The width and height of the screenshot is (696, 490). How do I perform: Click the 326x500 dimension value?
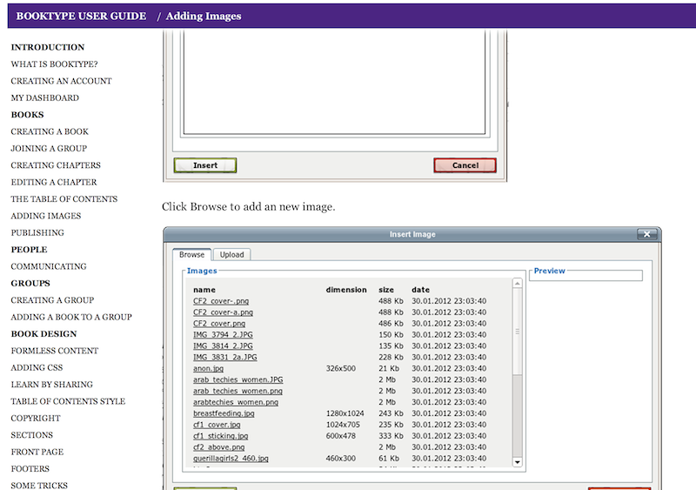[x=340, y=368]
